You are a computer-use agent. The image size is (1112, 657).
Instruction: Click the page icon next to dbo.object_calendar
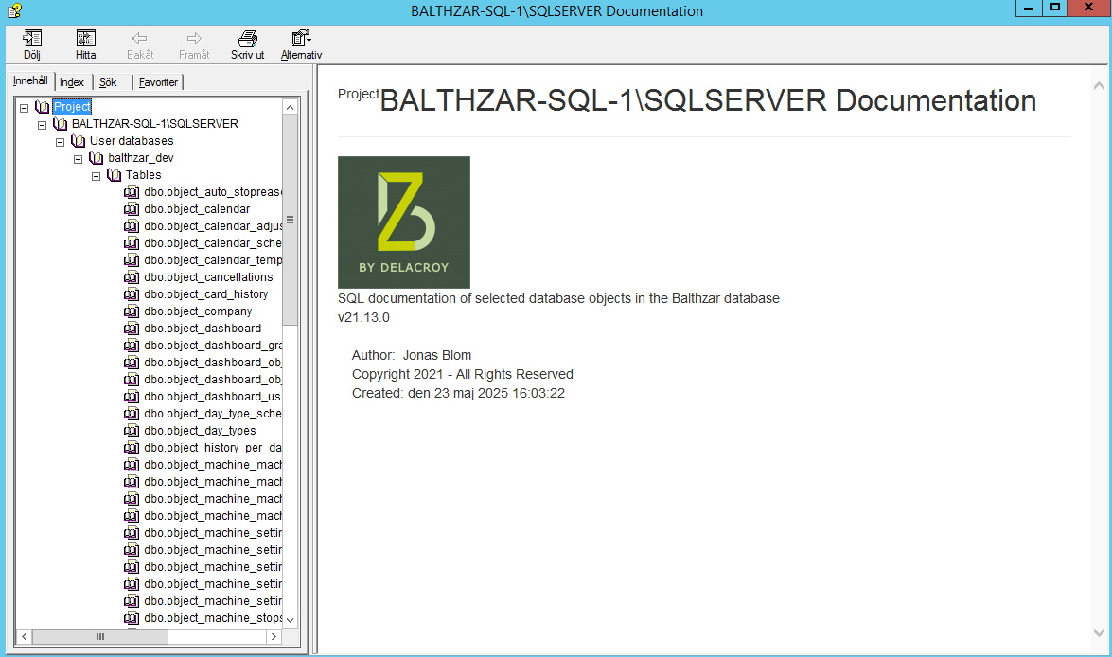click(132, 209)
